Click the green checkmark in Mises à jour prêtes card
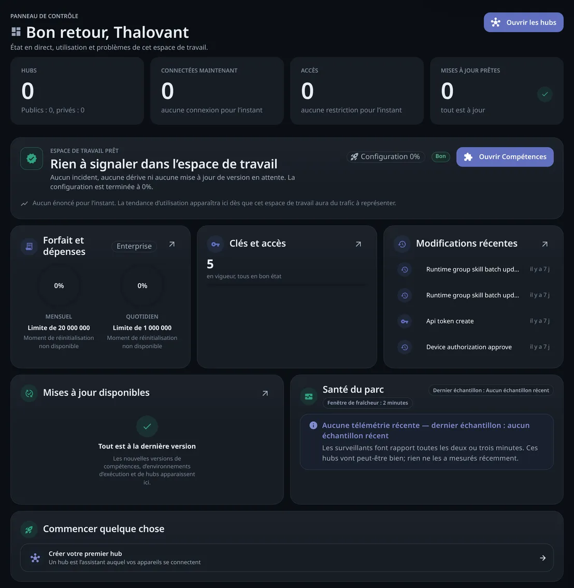The image size is (574, 588). (545, 94)
